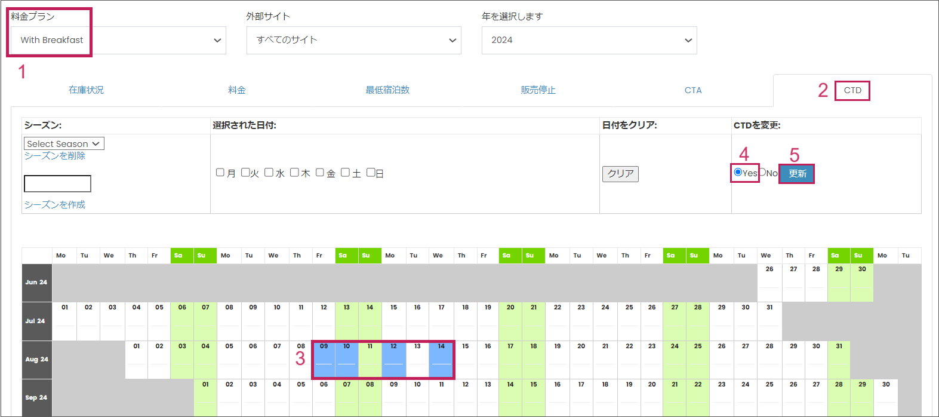The image size is (939, 417).
Task: Select the Jul 24 cell for day 15
Action: (x=394, y=321)
